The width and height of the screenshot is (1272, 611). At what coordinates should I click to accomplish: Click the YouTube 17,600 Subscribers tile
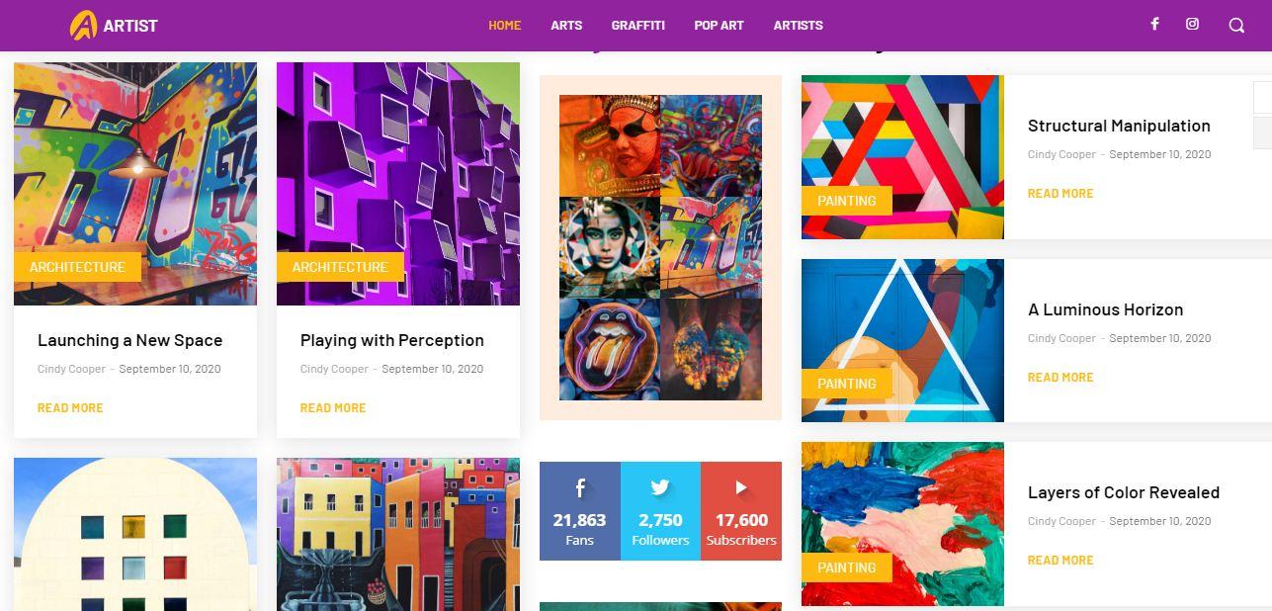tap(741, 511)
